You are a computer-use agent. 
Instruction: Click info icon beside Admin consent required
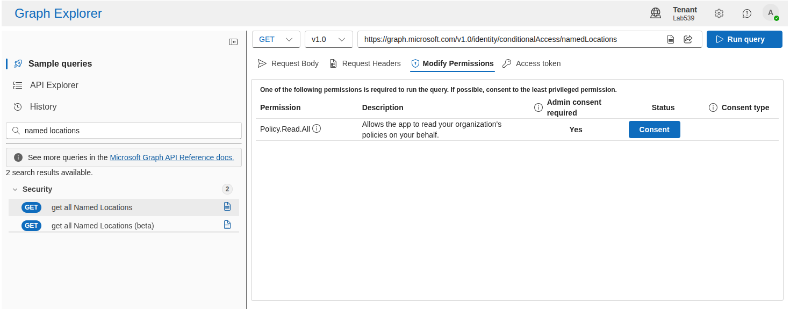(x=538, y=107)
